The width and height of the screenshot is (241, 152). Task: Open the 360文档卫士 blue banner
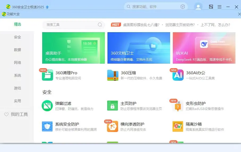click(x=139, y=48)
